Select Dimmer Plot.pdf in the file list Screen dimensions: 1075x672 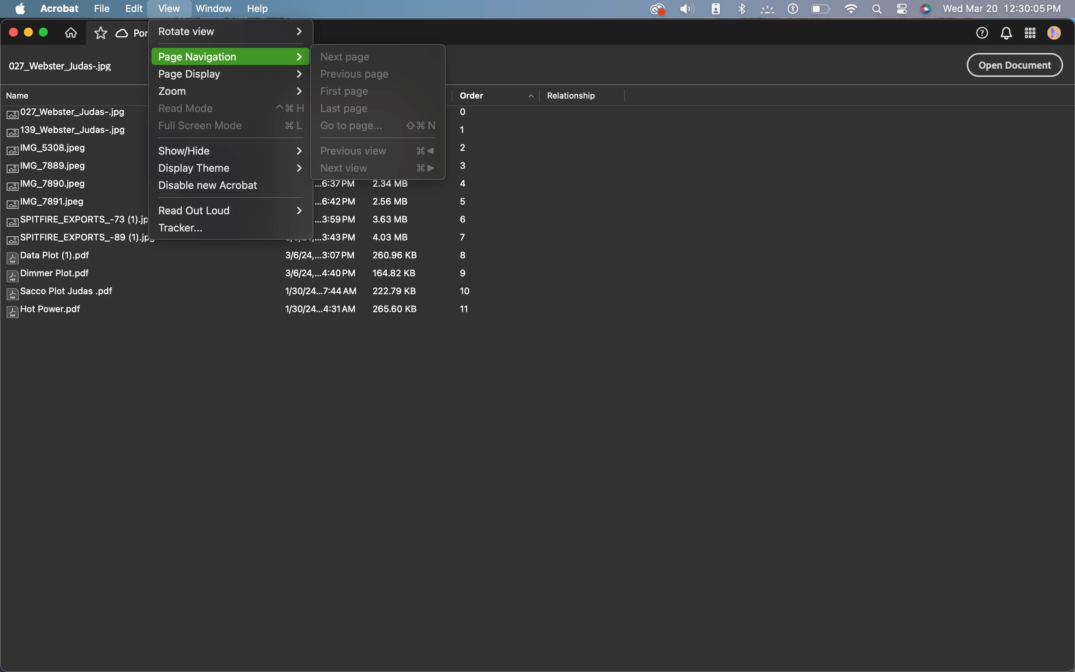54,273
